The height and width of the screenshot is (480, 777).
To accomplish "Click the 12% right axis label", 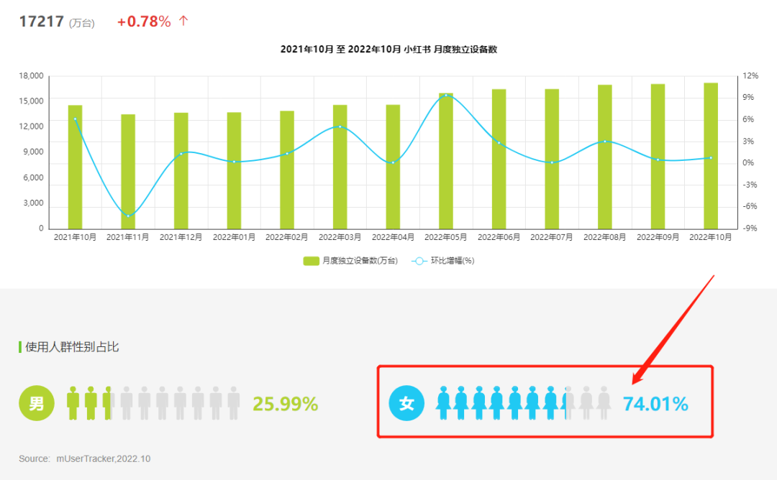I will pos(750,75).
